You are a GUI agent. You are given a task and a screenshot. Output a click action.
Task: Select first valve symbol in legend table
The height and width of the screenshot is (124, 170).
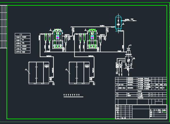18,37
